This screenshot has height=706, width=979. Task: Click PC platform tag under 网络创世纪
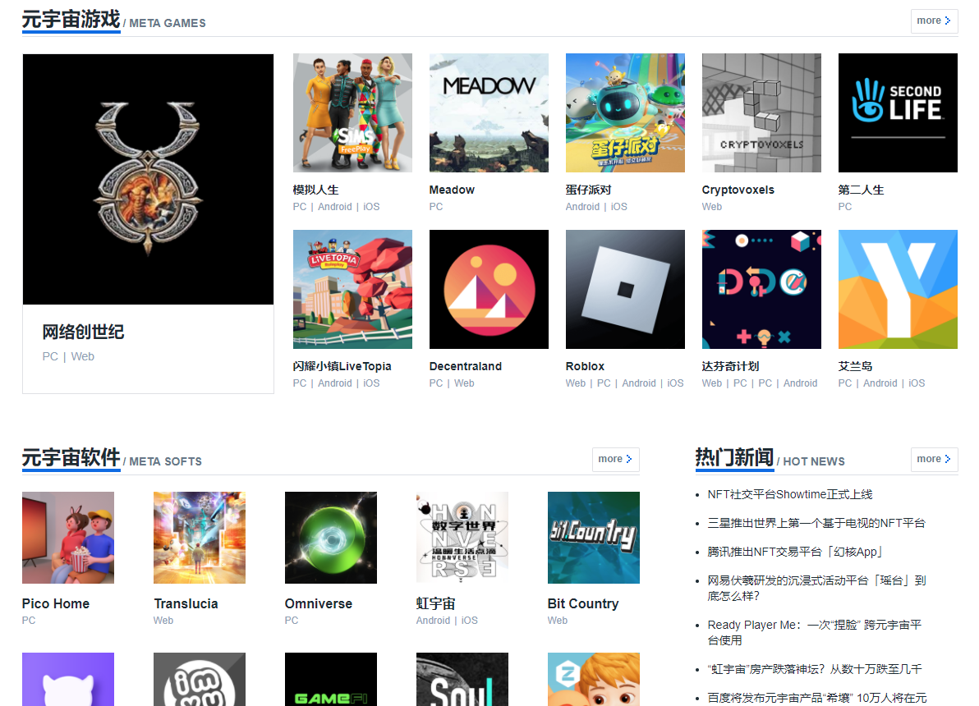[50, 356]
